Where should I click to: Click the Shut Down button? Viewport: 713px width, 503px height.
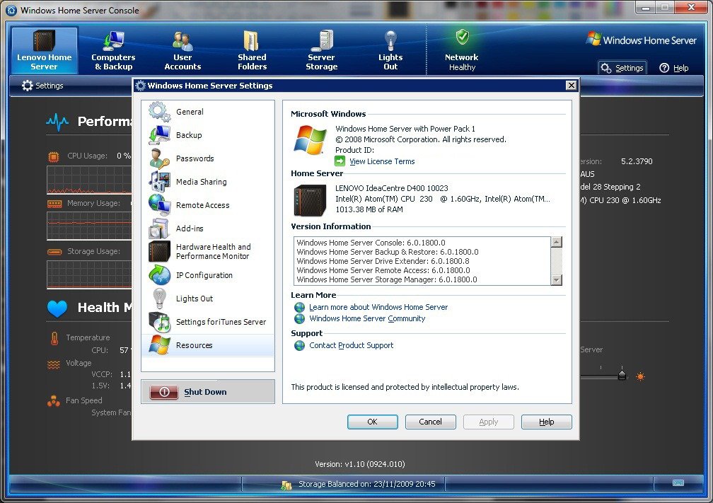(x=208, y=392)
